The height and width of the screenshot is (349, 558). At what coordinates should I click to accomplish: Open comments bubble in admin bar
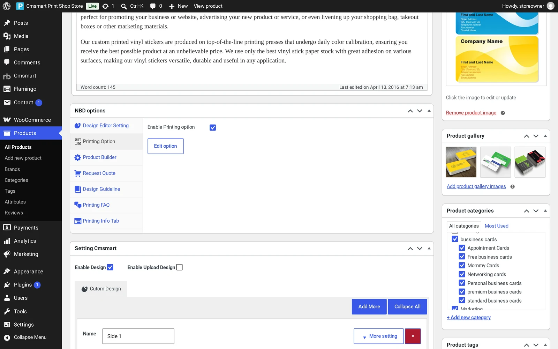coord(153,6)
